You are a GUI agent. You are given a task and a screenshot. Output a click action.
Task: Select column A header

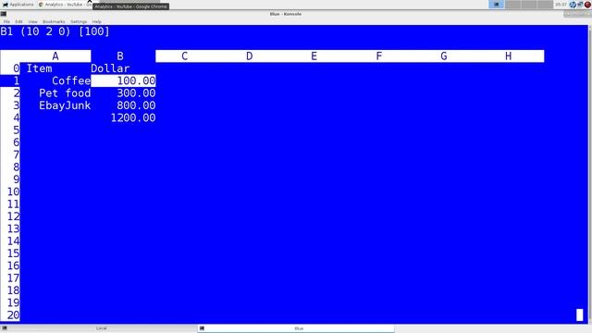(55, 56)
